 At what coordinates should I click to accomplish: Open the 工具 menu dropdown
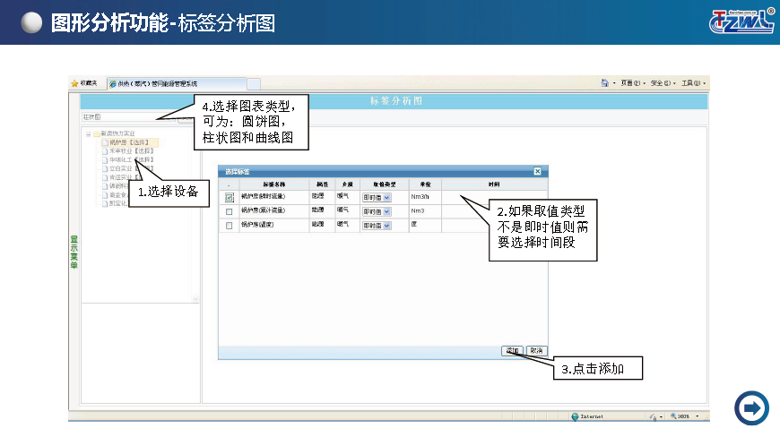click(x=693, y=83)
